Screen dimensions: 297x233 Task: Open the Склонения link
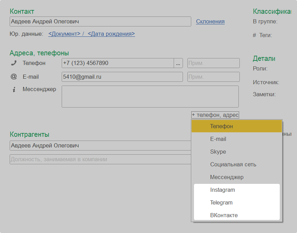[210, 22]
